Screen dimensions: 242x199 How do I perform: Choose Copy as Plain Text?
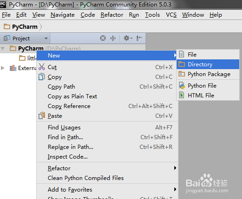(x=107, y=96)
